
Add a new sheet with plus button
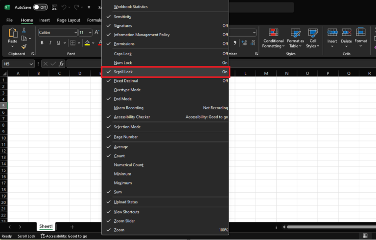click(72, 227)
